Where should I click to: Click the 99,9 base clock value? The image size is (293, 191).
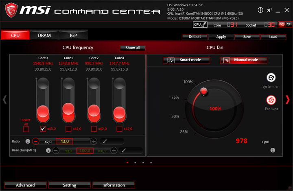(68, 151)
